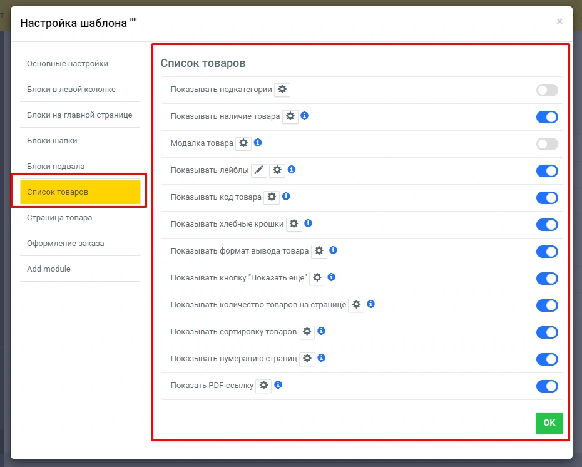Click gear icon next to PDF-ссылку

(263, 386)
